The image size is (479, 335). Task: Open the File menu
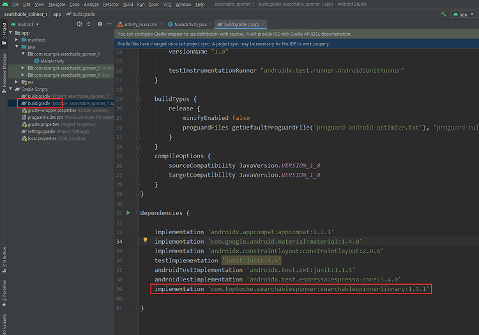pyautogui.click(x=15, y=4)
